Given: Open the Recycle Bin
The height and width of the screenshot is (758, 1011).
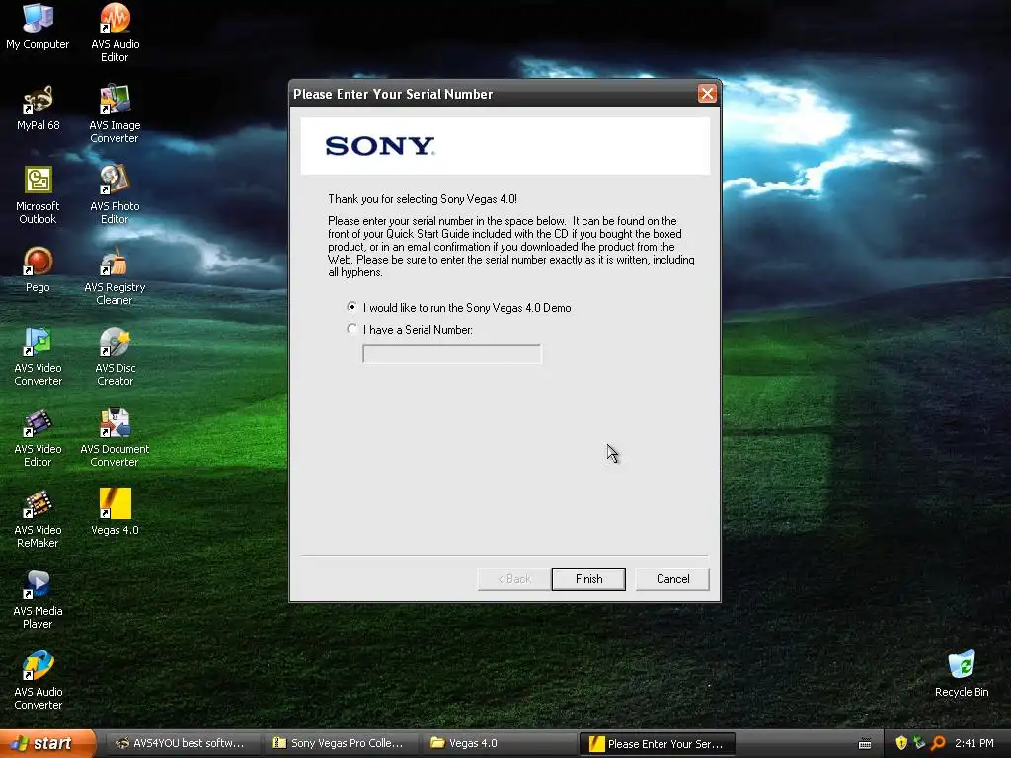Looking at the screenshot, I should click(962, 674).
